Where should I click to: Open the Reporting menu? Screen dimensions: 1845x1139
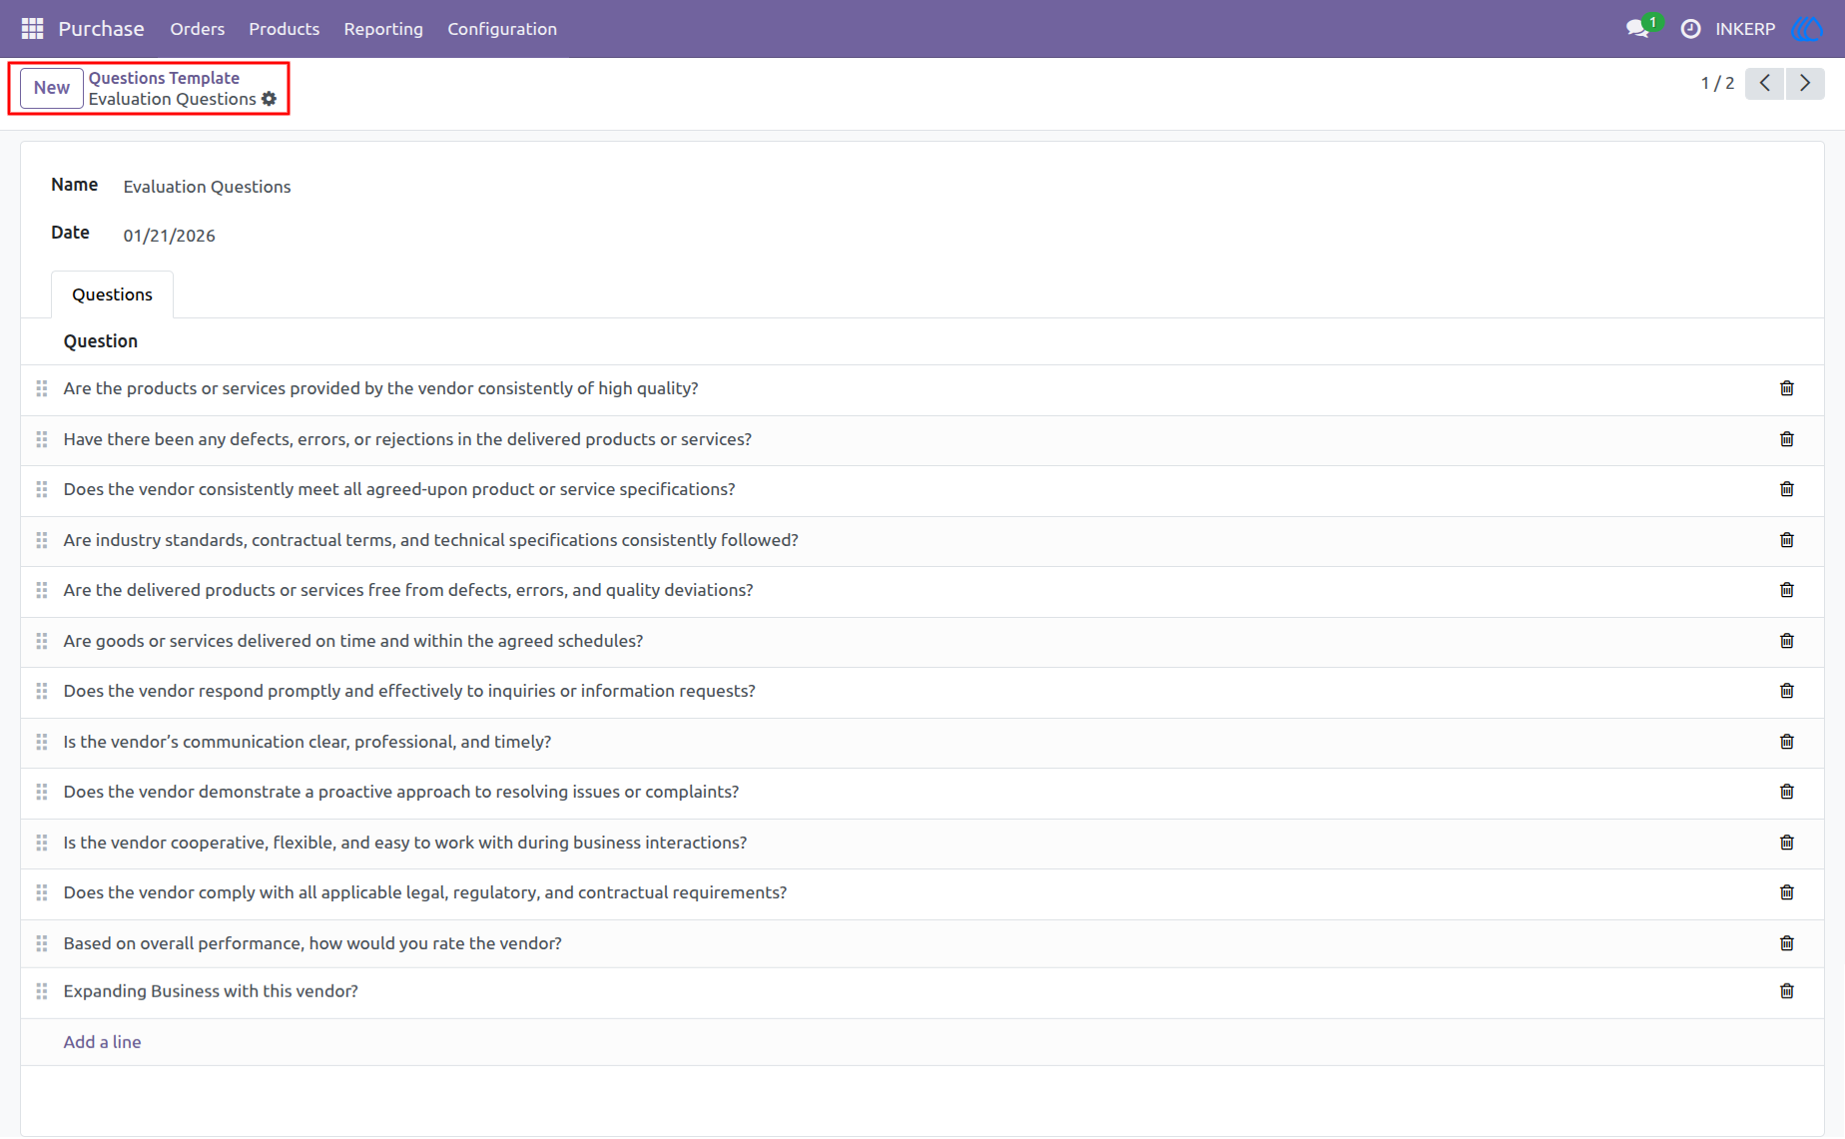[383, 29]
